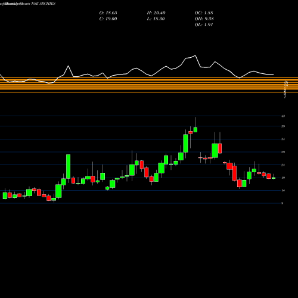Click the '43' price axis label
Screen dimensions: 298x298
point(283,116)
